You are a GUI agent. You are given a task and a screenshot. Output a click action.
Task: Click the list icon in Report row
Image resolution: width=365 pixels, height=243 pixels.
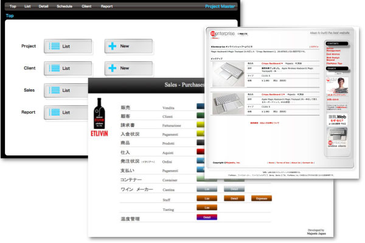coord(54,112)
